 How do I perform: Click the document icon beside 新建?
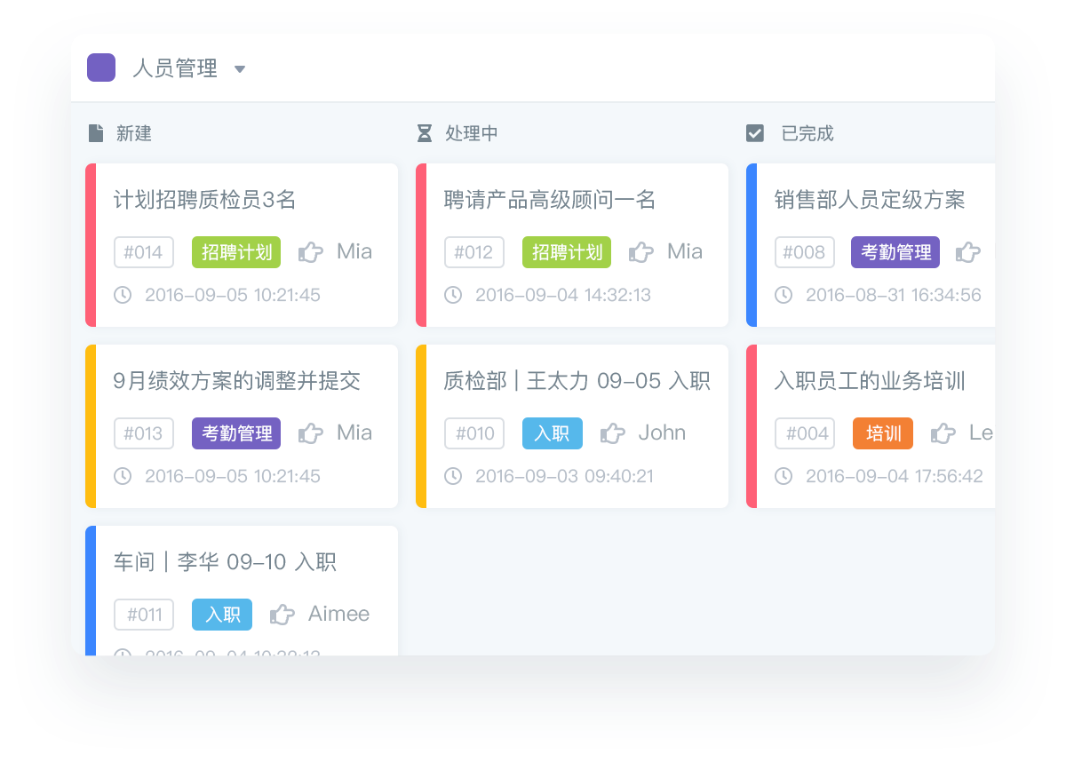[x=96, y=133]
